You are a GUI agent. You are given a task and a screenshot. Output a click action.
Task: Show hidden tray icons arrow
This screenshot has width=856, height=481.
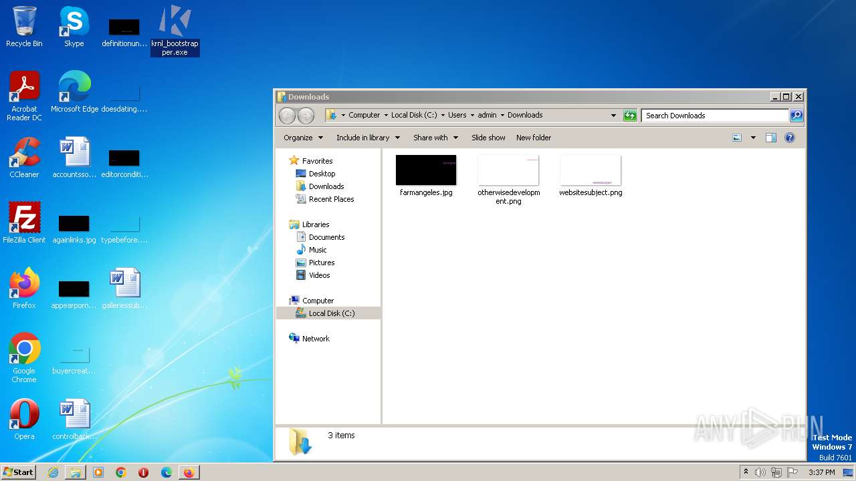click(x=746, y=472)
